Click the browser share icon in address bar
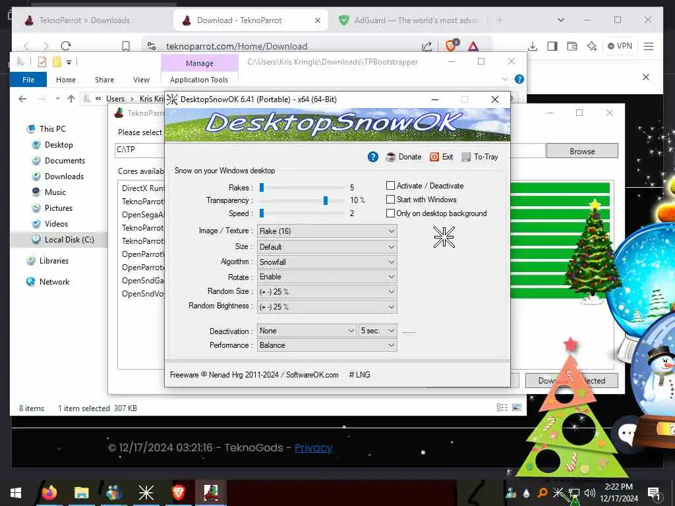Viewport: 675px width, 506px height. [x=426, y=46]
